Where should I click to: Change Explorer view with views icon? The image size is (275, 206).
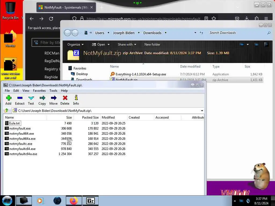[x=242, y=45]
